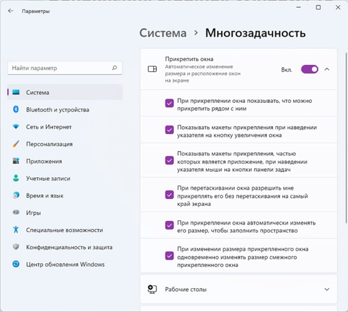Image resolution: width=348 pixels, height=312 pixels.
Task: Click the snap windows layout icon
Action: pos(152,69)
